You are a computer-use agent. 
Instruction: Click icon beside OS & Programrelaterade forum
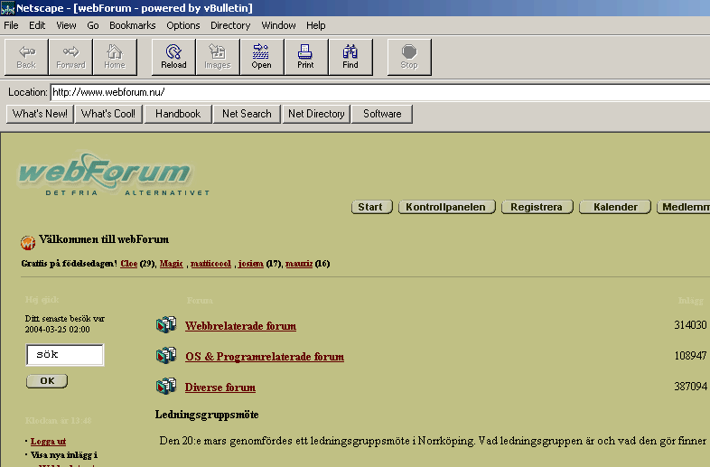[x=166, y=356]
